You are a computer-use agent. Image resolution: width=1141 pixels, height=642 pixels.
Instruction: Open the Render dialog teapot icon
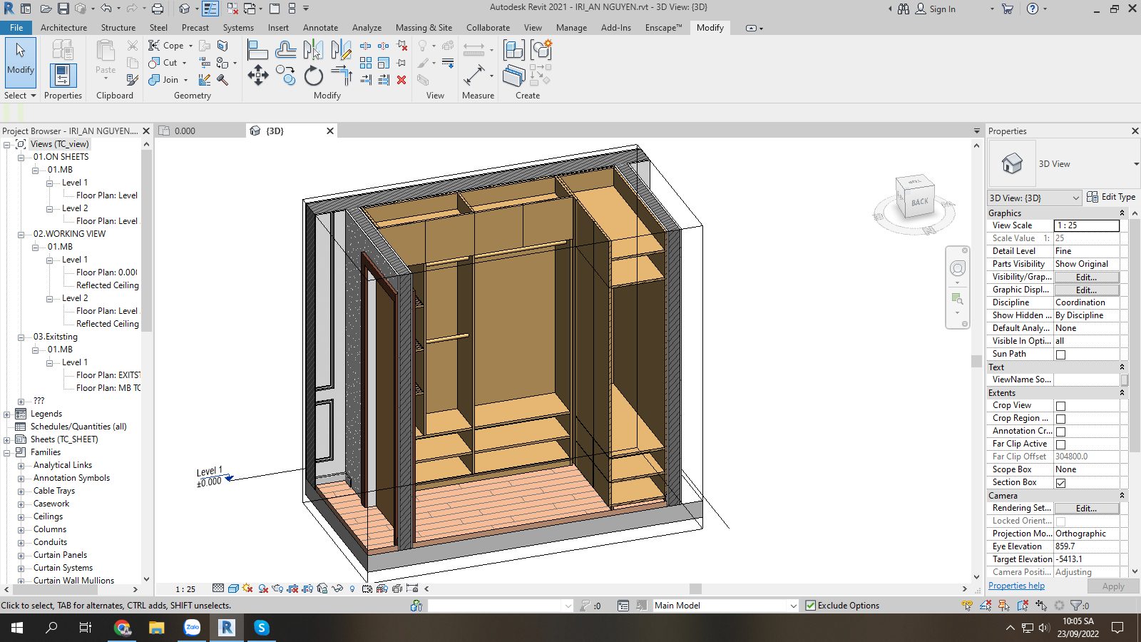[x=277, y=589]
